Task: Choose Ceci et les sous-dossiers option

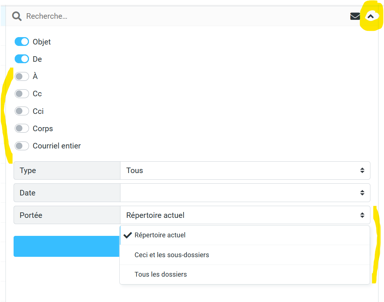Action: 172,255
